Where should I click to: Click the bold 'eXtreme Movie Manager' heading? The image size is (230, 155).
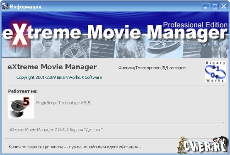pyautogui.click(x=52, y=67)
